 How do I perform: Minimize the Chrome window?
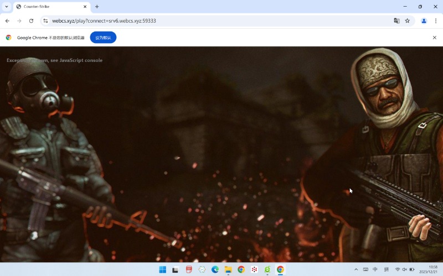[x=405, y=7]
